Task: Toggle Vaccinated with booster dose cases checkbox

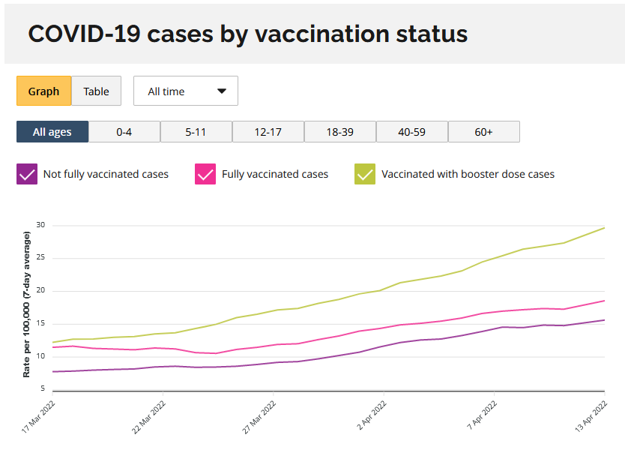Action: pos(365,174)
